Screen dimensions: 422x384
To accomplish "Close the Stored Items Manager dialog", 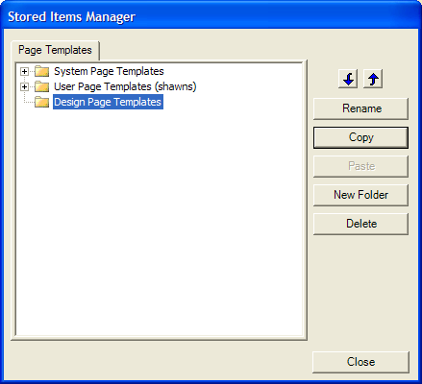I will (x=360, y=362).
